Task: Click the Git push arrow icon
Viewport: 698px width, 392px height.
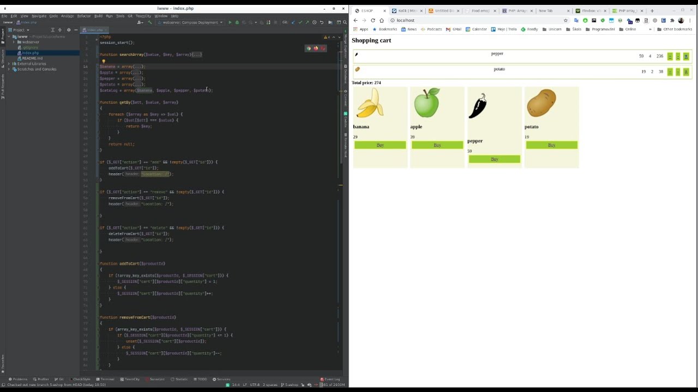Action: pyautogui.click(x=307, y=22)
